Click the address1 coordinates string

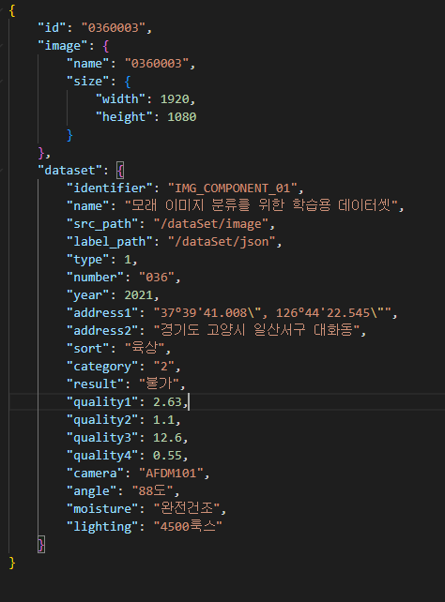pyautogui.click(x=272, y=313)
